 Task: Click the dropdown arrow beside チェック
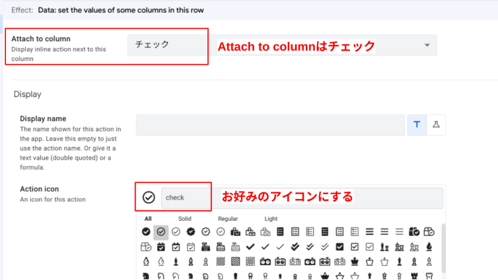coord(427,45)
